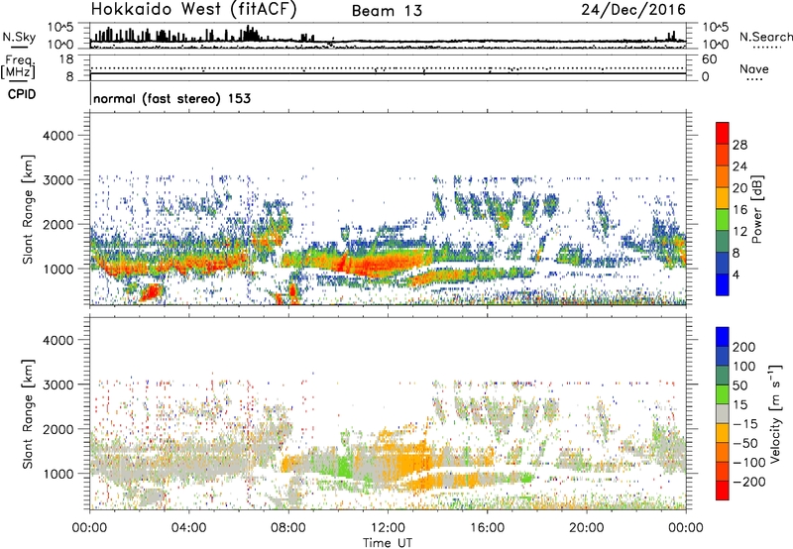
Task: Click the '4000' range tick in power panel
Action: (x=57, y=136)
